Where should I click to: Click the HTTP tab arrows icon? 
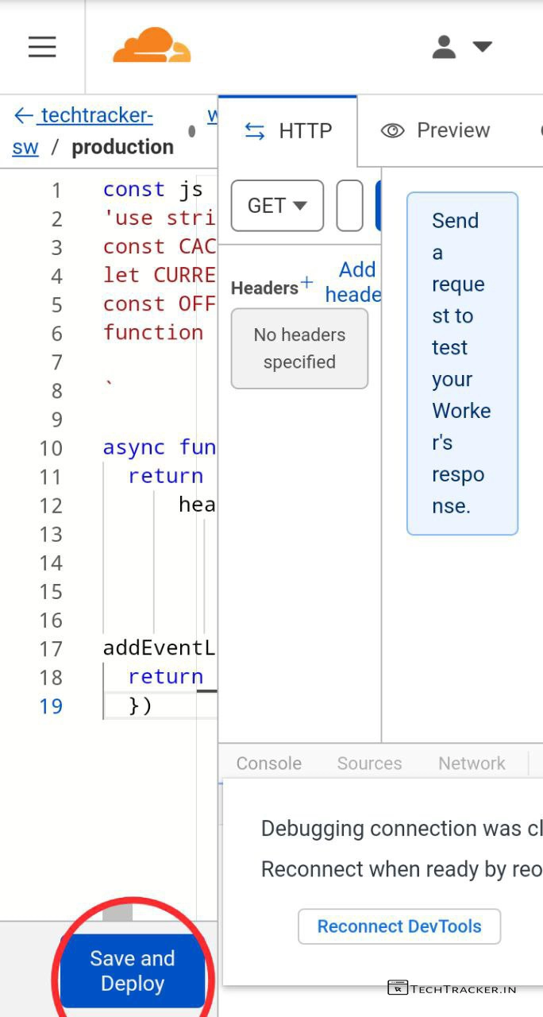click(x=255, y=131)
